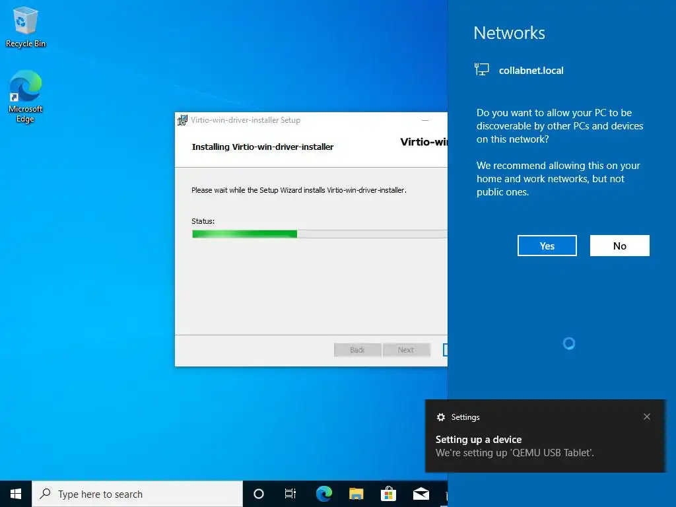The height and width of the screenshot is (507, 676).
Task: Open Microsoft Store from the taskbar
Action: [x=388, y=494]
